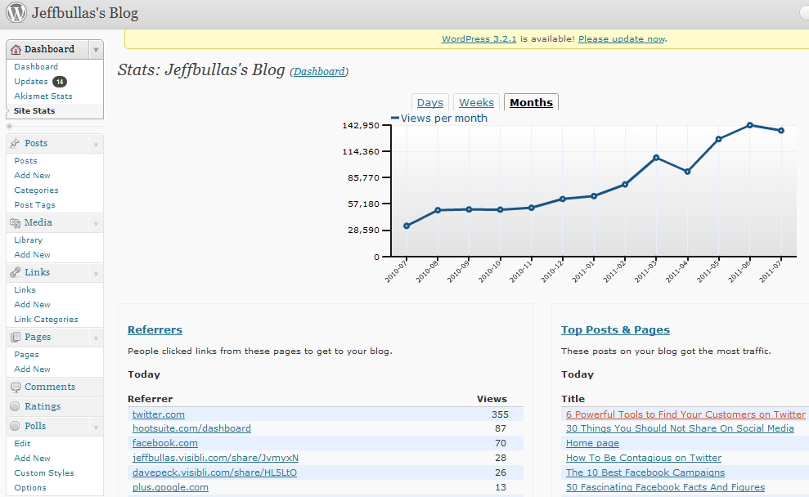Switch to the Days tab
The height and width of the screenshot is (497, 809).
429,103
